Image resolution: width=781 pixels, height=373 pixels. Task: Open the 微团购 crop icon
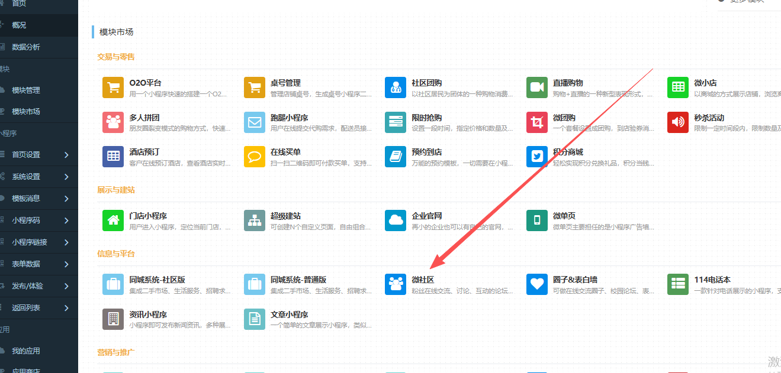coord(536,122)
